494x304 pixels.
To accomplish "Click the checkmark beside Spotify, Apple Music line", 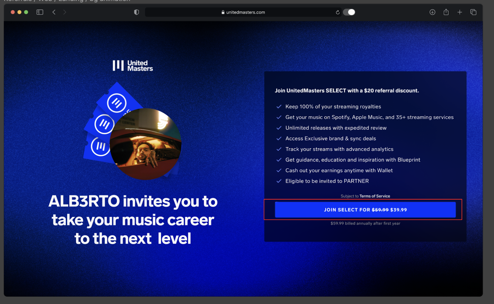I will tap(279, 117).
